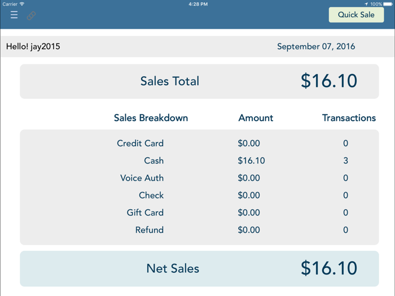This screenshot has height=296, width=395.
Task: Start a Quick Sale
Action: coord(356,15)
